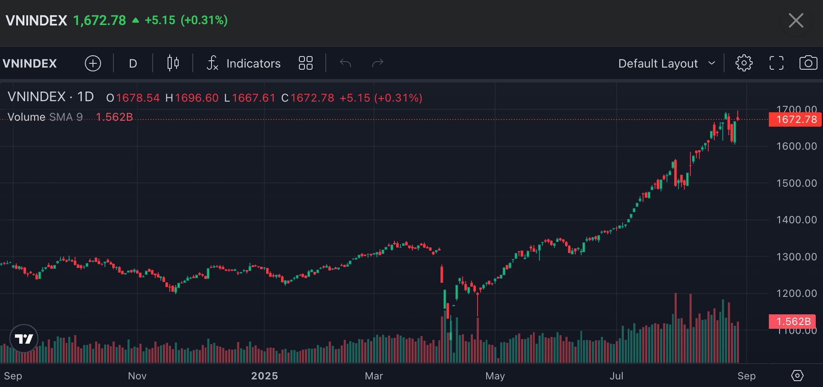Click the open value O1678.54 in the legend

click(133, 98)
